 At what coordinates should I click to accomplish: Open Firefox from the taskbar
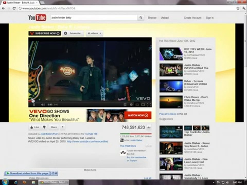(x=25, y=182)
